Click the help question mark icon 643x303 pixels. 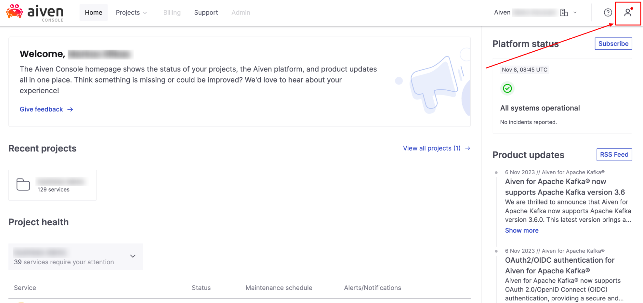point(608,12)
